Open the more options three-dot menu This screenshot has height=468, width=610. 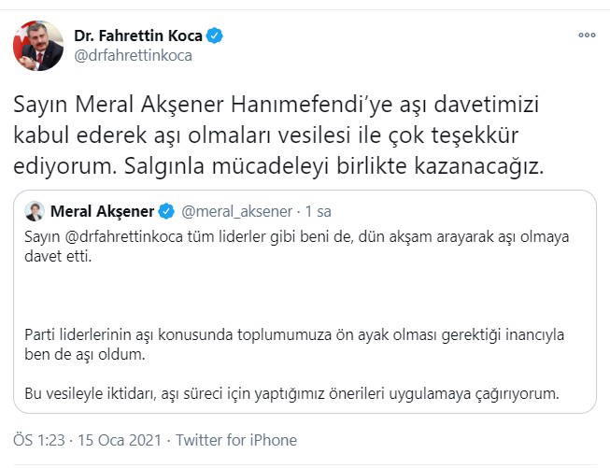coord(586,35)
